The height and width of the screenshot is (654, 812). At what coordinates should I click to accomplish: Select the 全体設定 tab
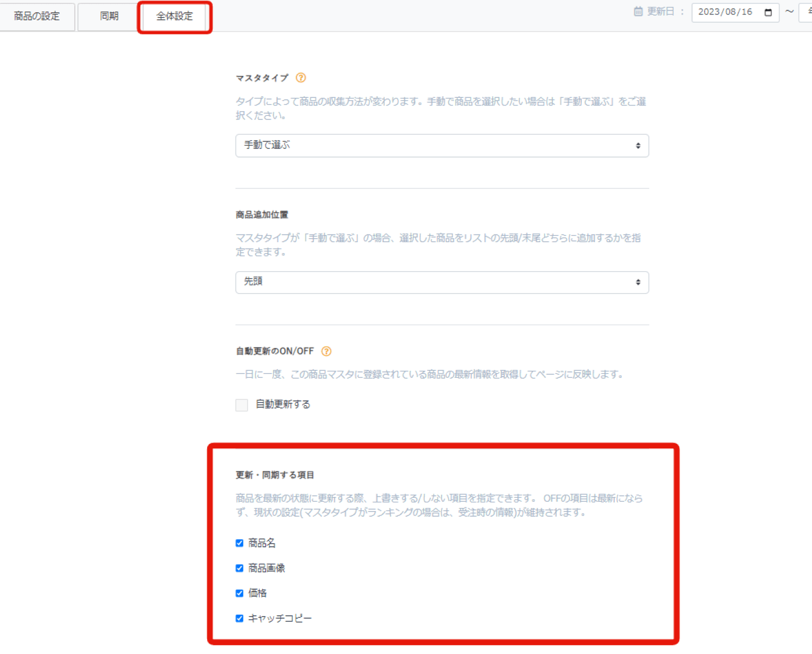175,16
